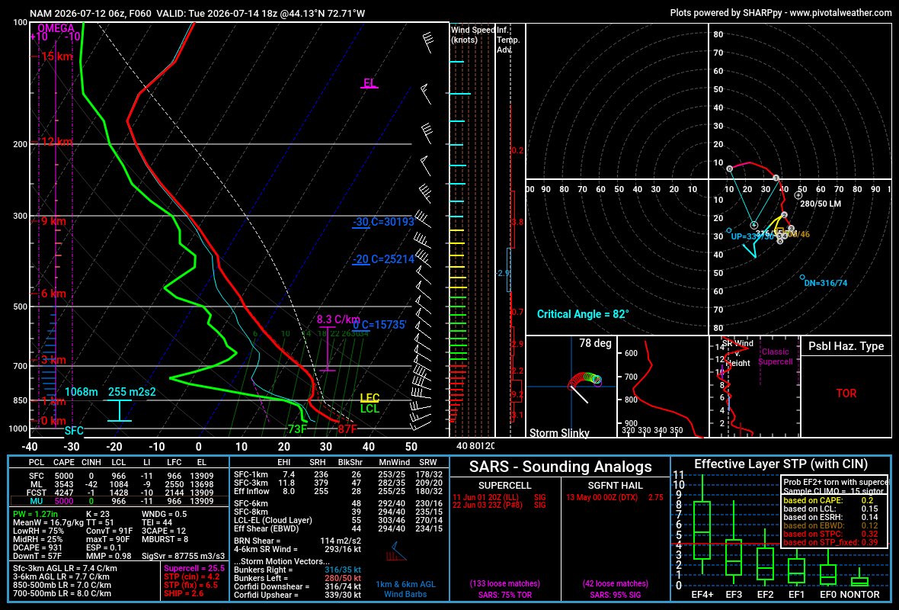Click the NAM model run title text

(197, 13)
